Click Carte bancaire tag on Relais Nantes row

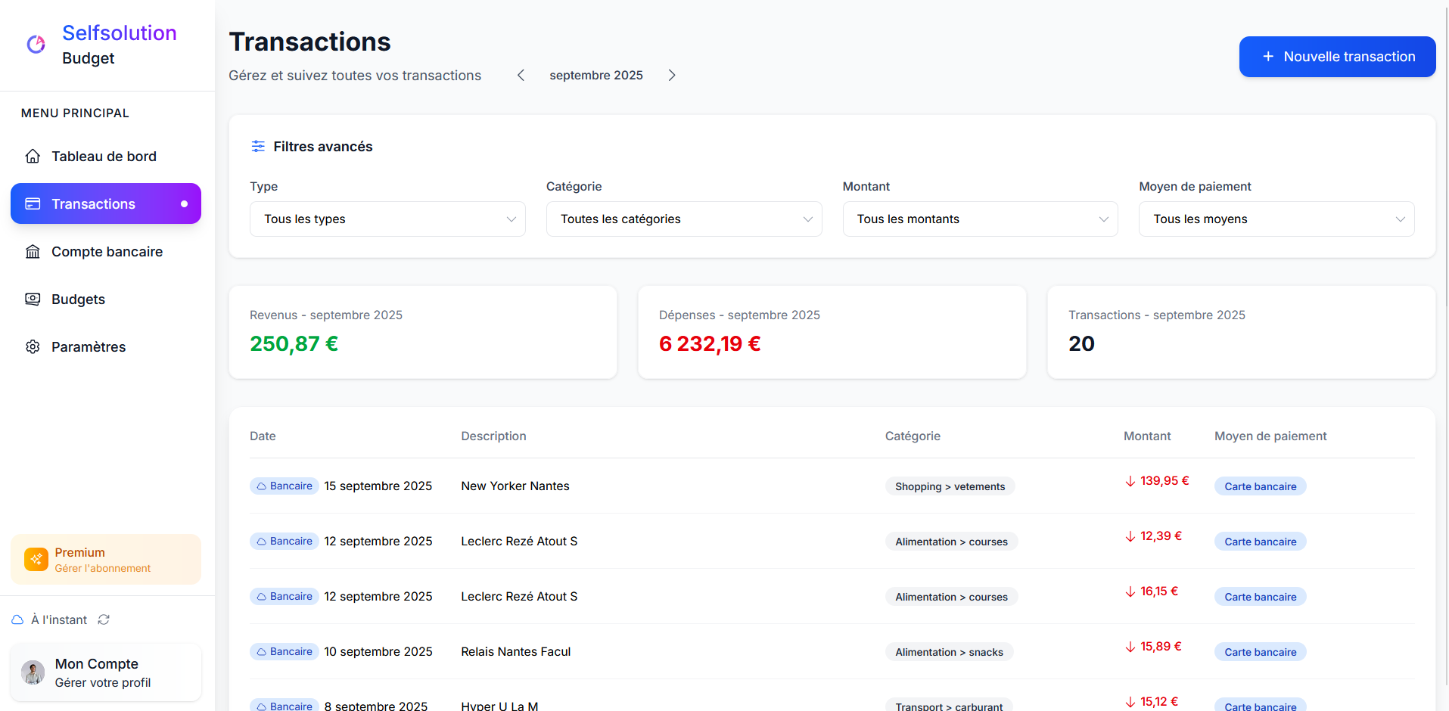tap(1261, 652)
